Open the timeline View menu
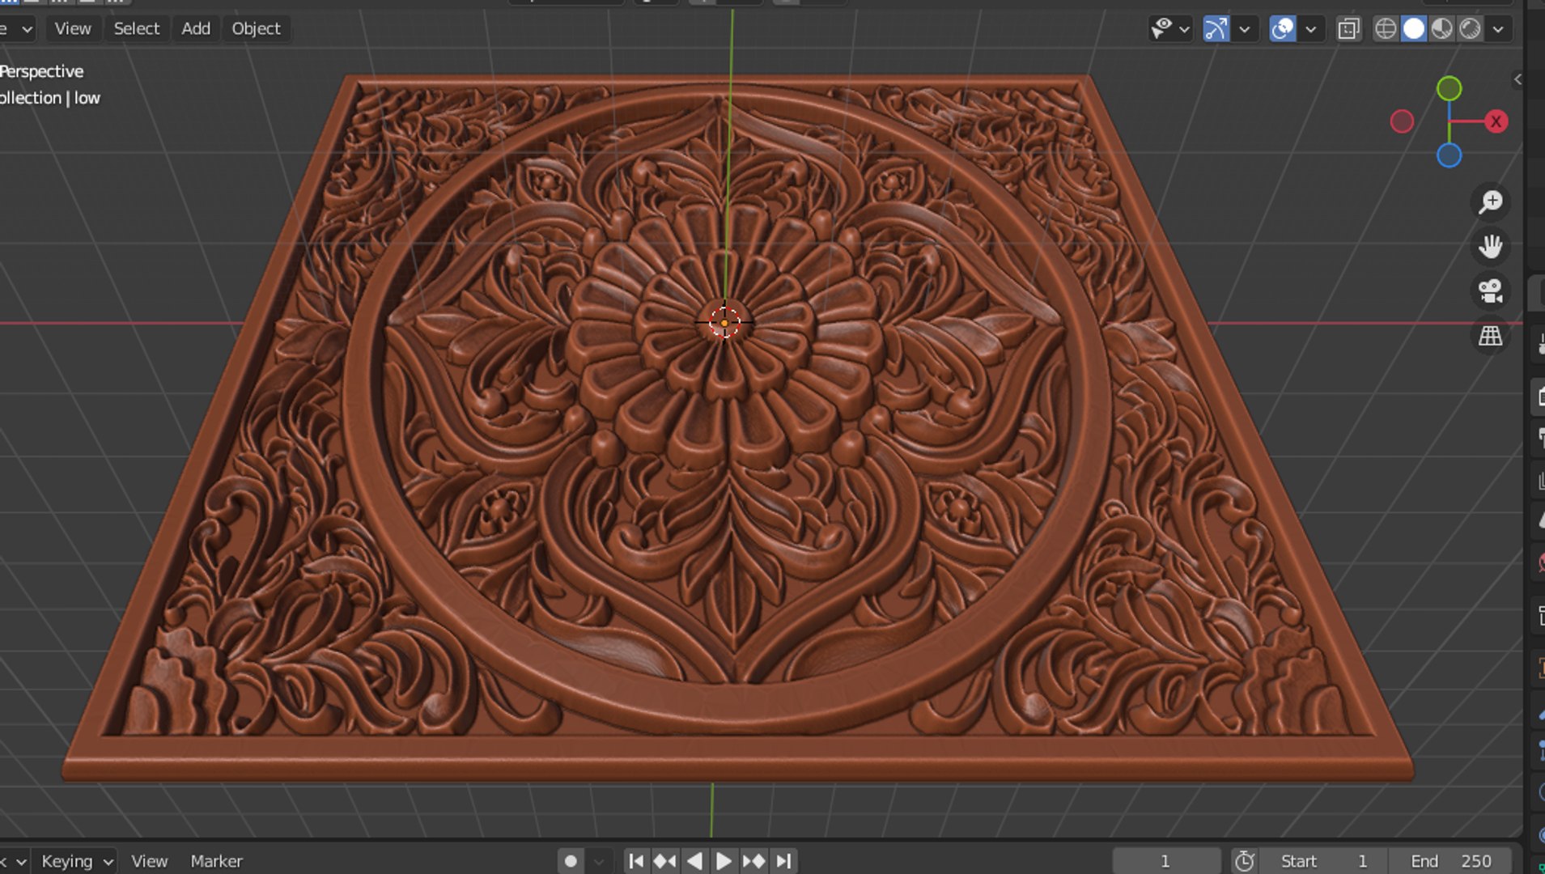The width and height of the screenshot is (1545, 874). tap(150, 861)
